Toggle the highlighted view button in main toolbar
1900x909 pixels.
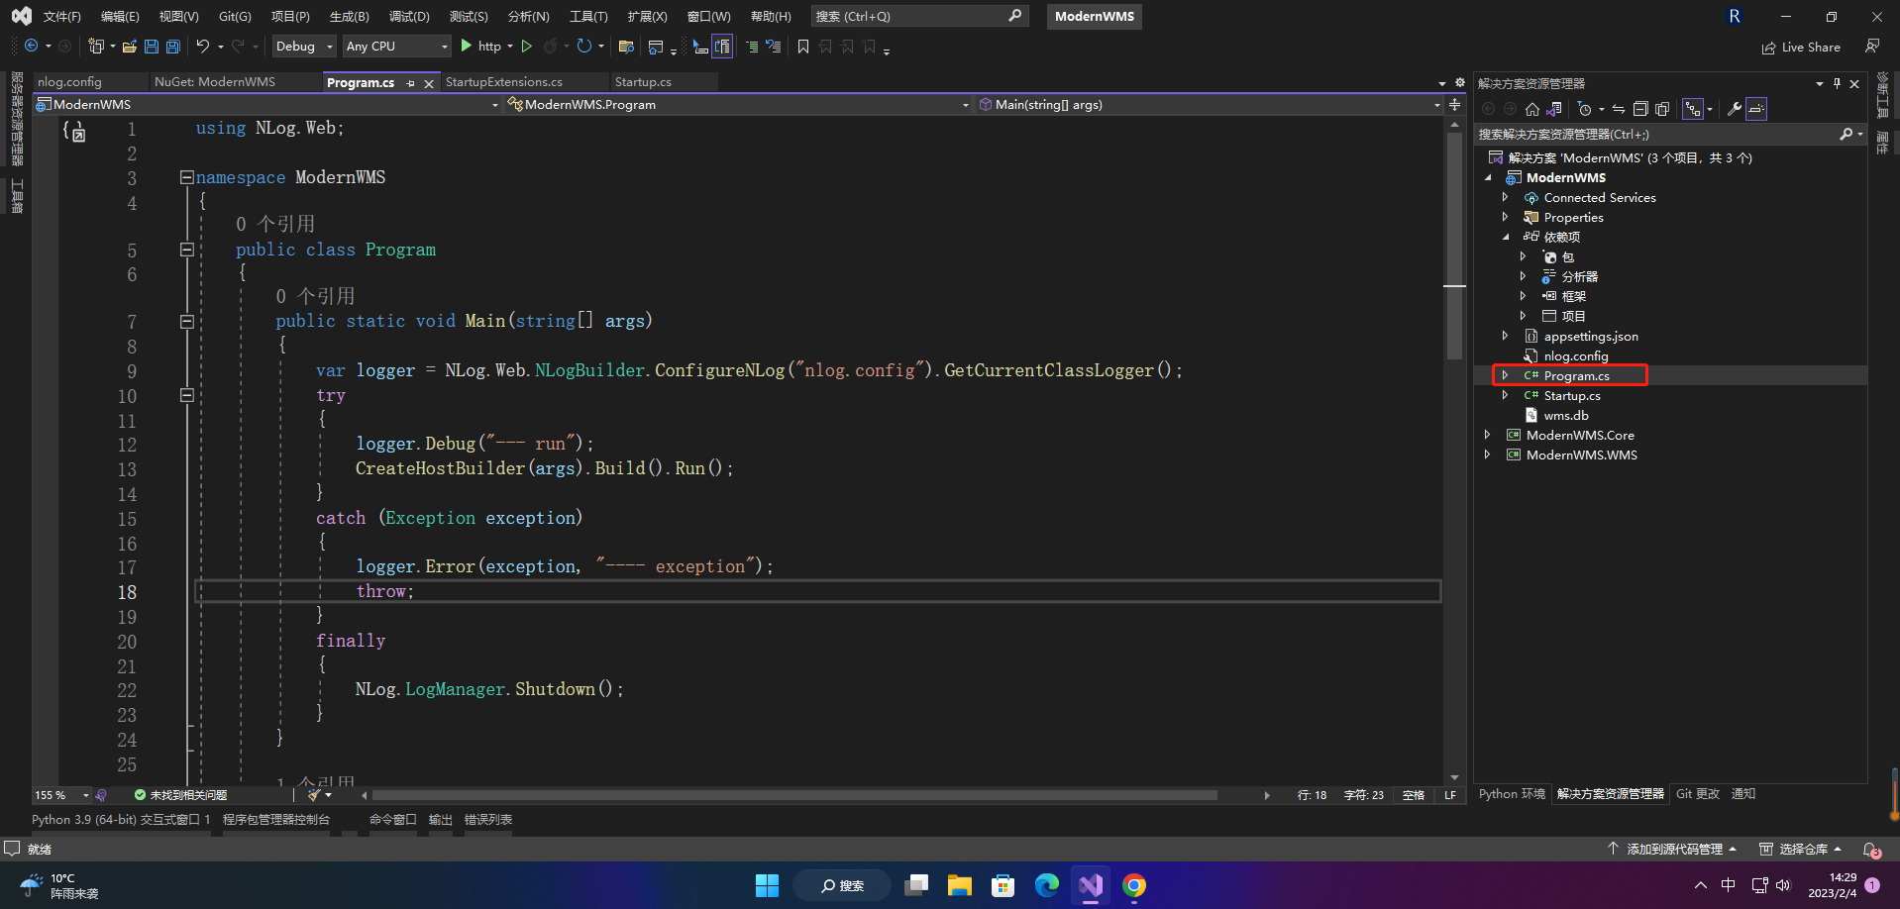pos(722,47)
